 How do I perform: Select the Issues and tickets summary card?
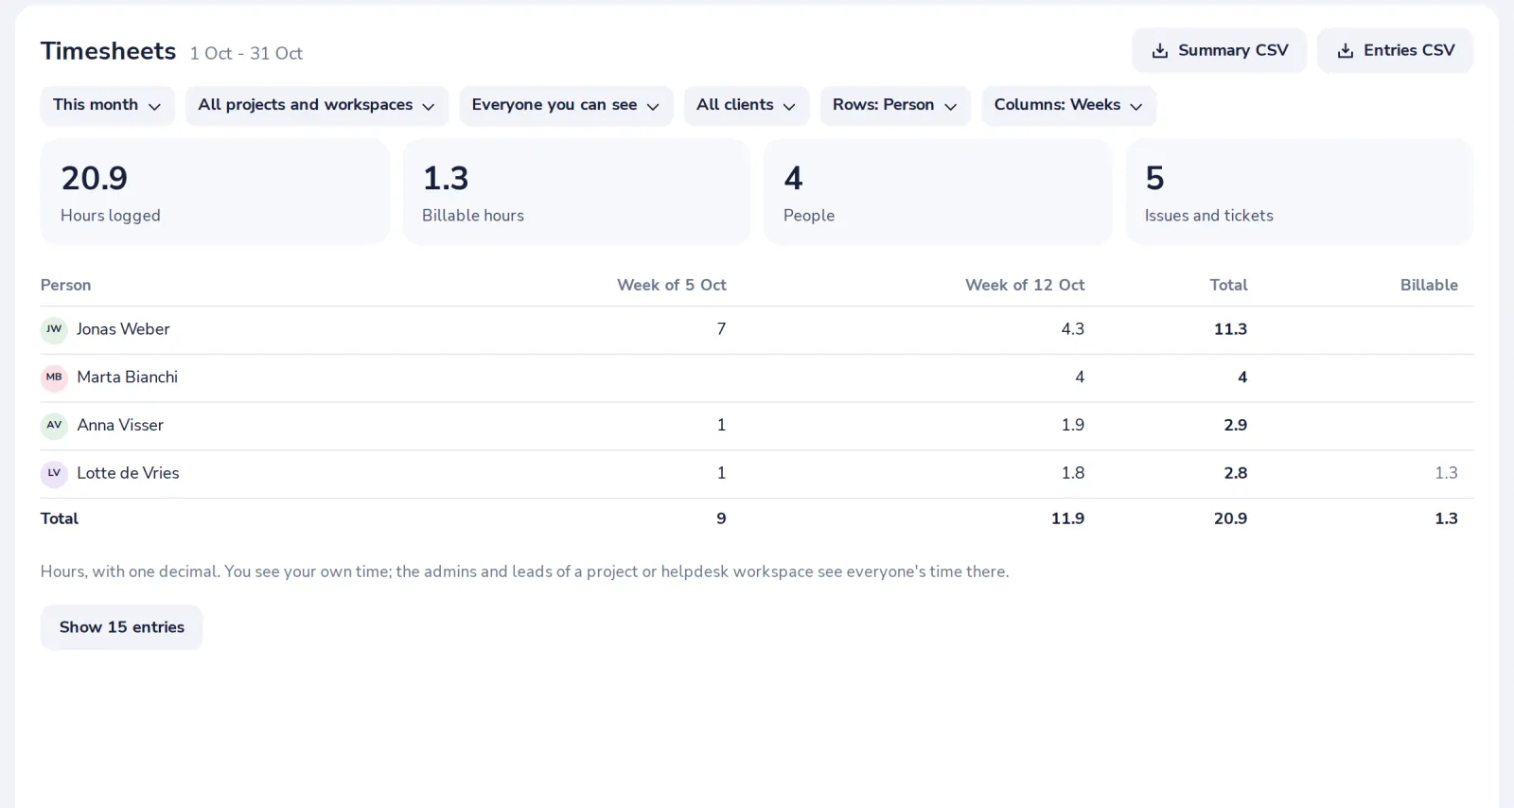(1299, 191)
